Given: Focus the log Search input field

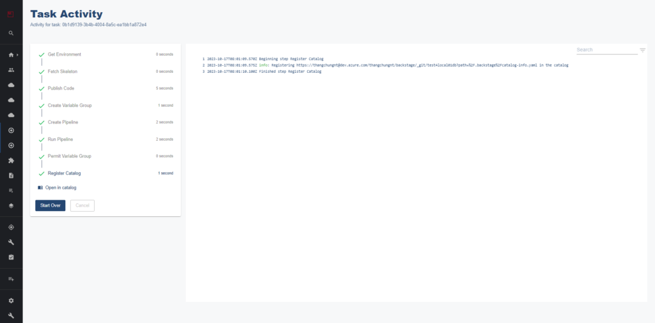Looking at the screenshot, I should pos(605,50).
